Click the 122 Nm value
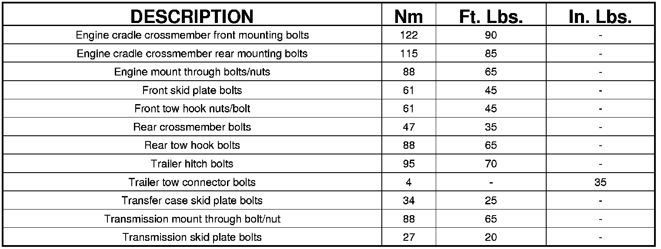661x249 pixels. pyautogui.click(x=408, y=35)
